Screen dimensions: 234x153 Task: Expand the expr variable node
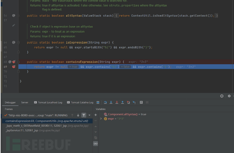(101, 119)
